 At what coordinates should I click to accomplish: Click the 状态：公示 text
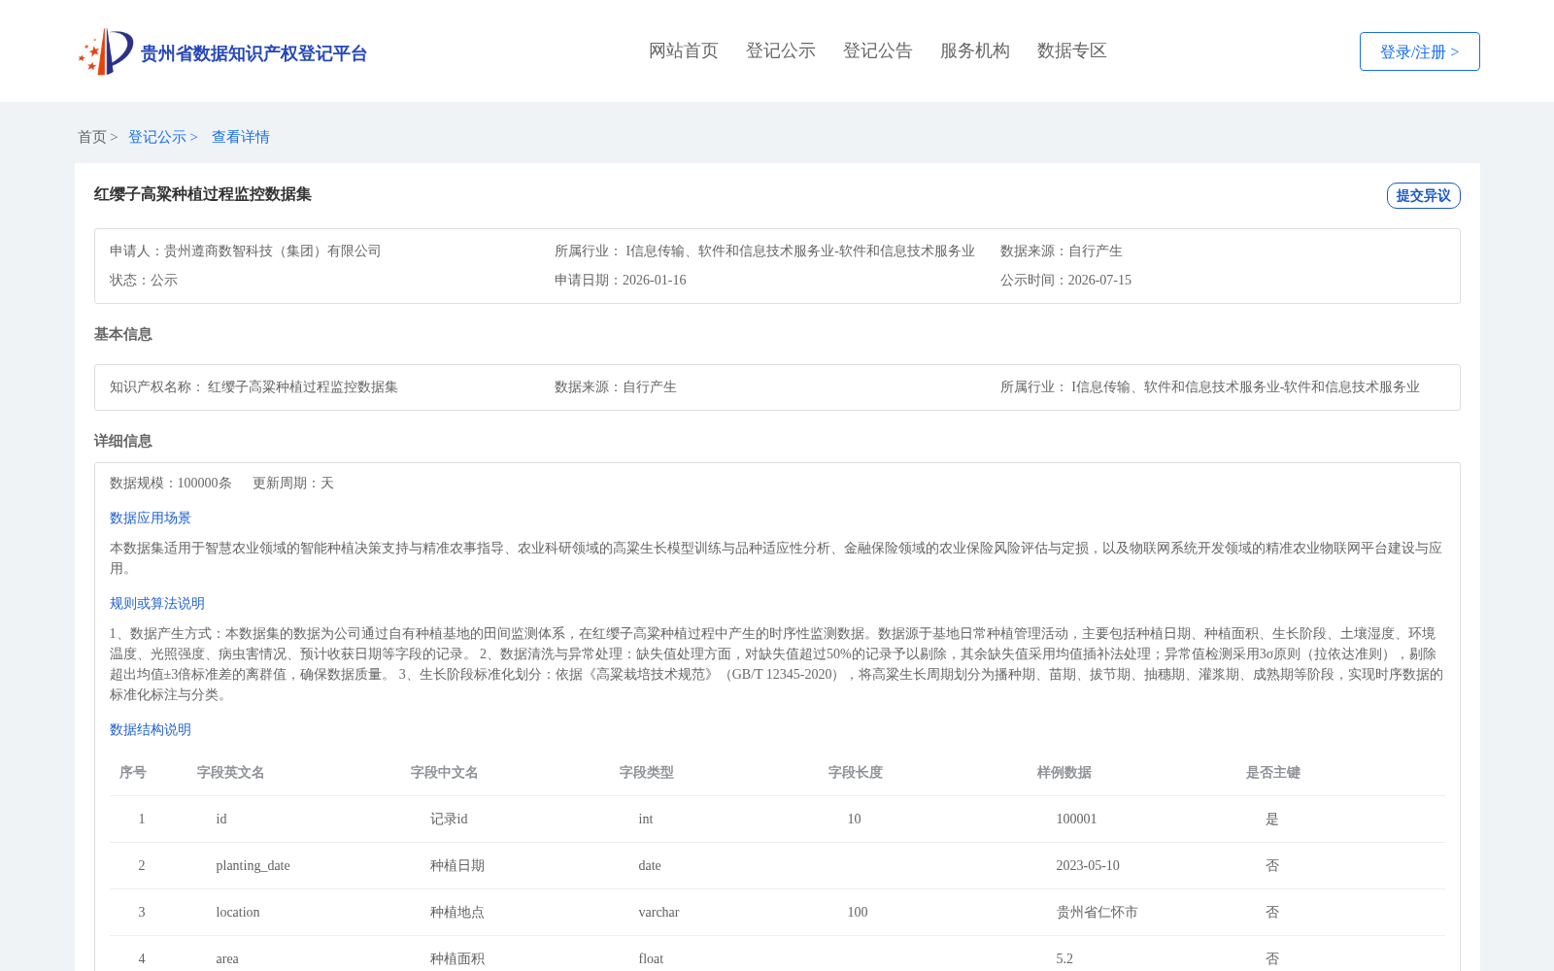144,280
